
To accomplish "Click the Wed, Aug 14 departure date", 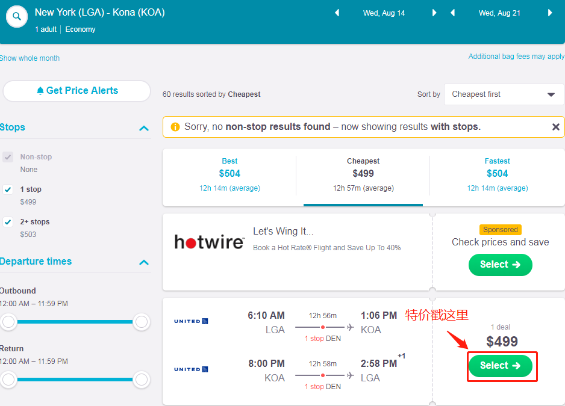I will click(384, 13).
